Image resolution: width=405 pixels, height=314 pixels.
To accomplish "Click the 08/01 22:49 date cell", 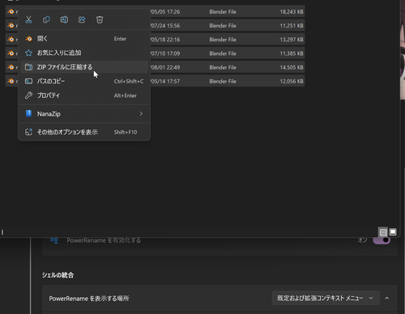I will [x=165, y=67].
